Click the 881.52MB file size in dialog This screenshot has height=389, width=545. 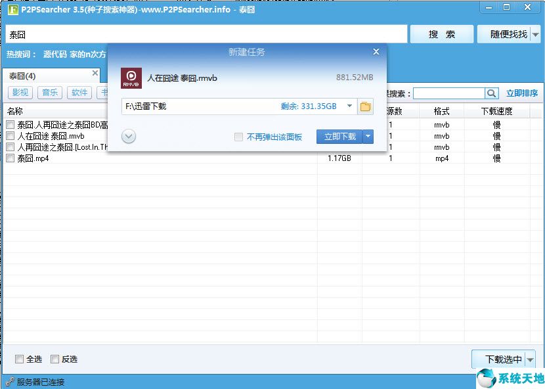point(355,78)
